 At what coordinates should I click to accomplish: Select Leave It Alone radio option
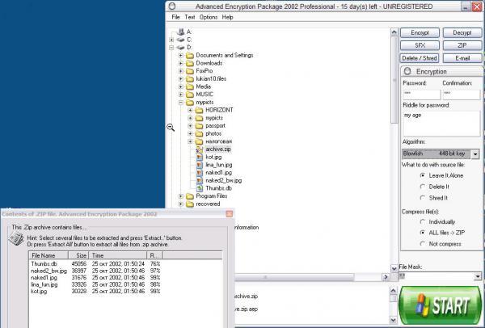[x=423, y=175]
